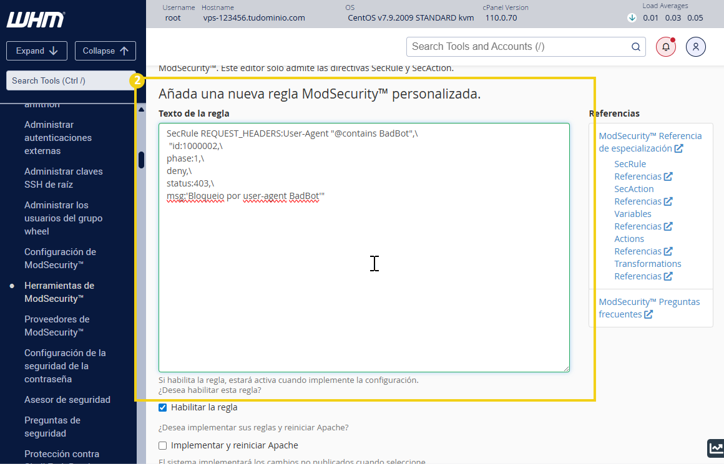Viewport: 724px width, 464px height.
Task: Open external link icon beside Variables Referencias
Action: point(668,226)
